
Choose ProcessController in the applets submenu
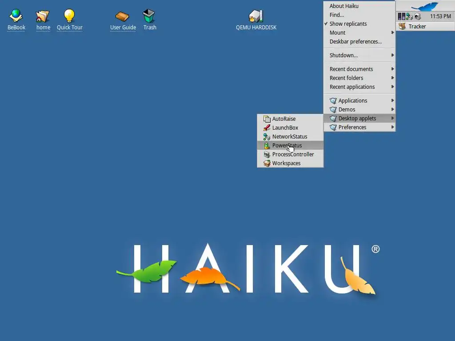click(290, 154)
